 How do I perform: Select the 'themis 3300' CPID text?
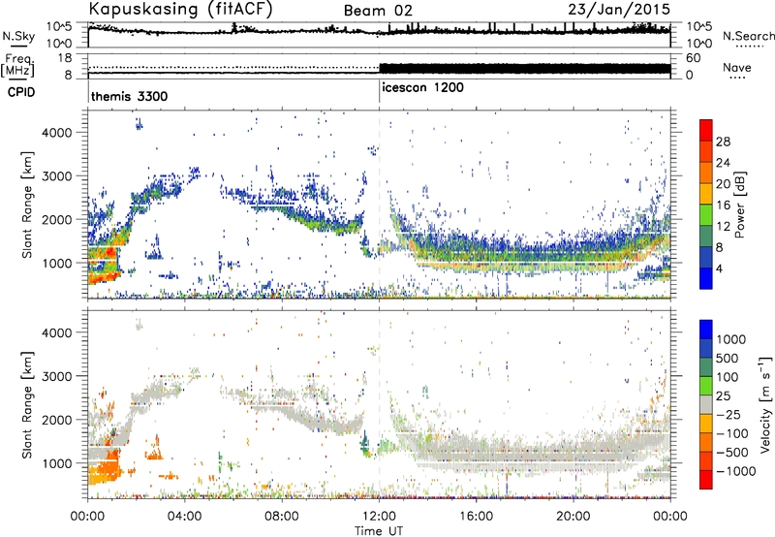pos(130,96)
